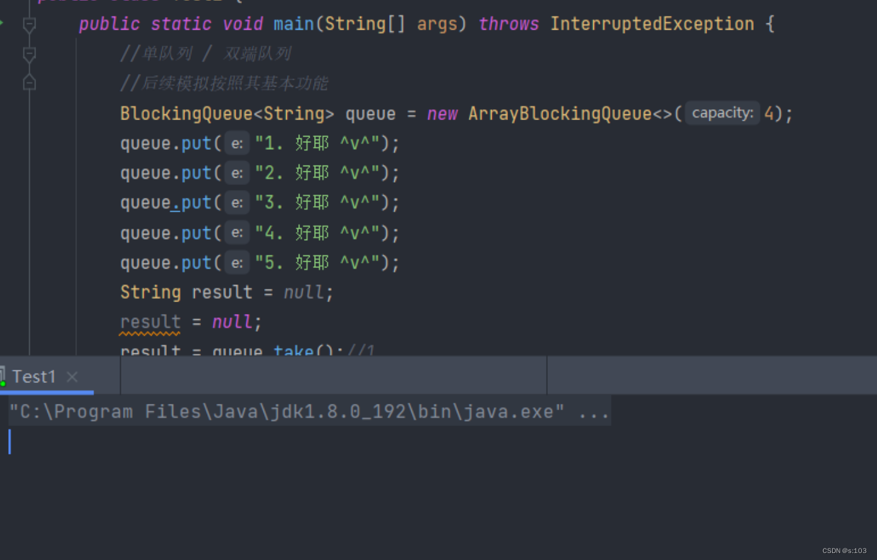The height and width of the screenshot is (560, 877).
Task: Place cursor on main method name
Action: coord(294,24)
